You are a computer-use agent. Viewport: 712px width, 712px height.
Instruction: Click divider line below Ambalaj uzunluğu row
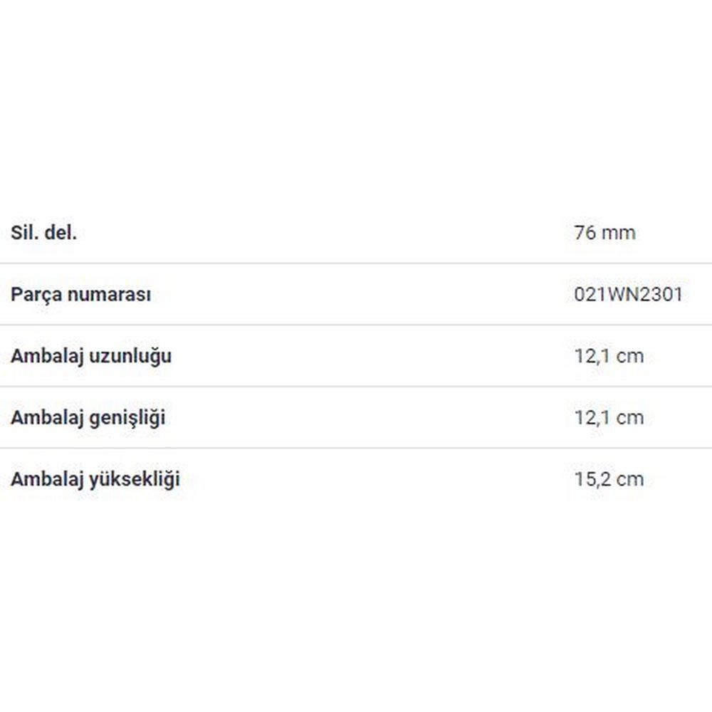[356, 387]
